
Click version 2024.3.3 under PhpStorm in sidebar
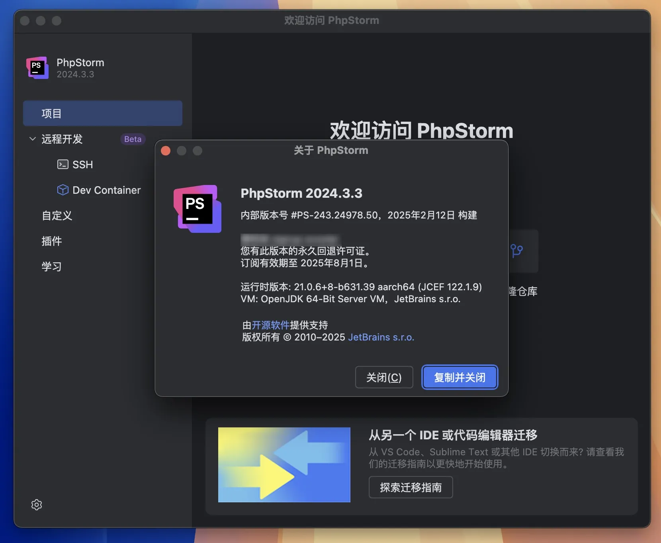pos(75,75)
